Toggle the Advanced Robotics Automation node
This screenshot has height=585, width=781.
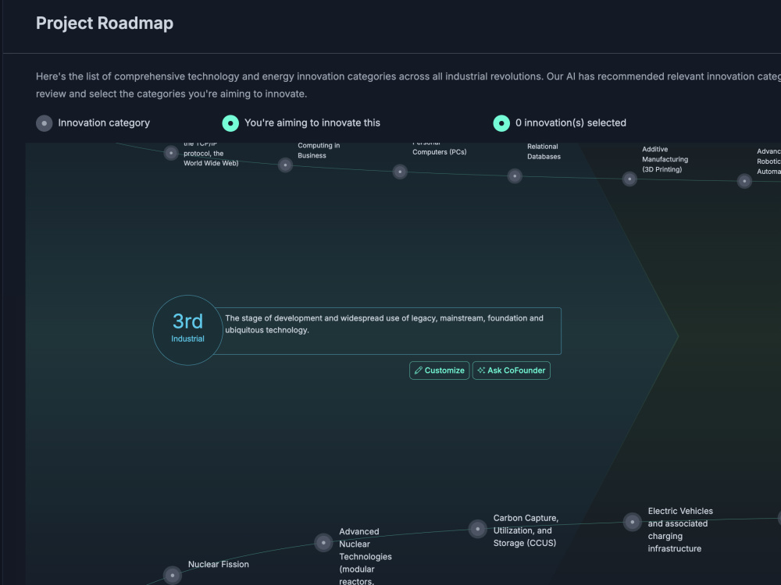[x=744, y=181]
